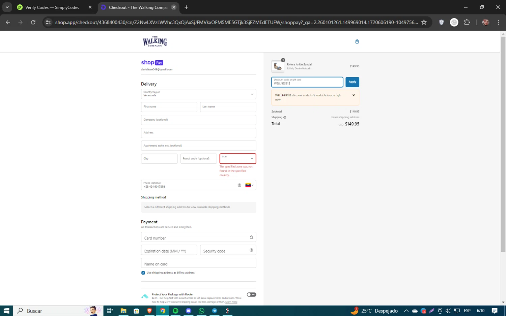The image size is (506, 316).
Task: Click The Walking Company logo
Action: [155, 41]
